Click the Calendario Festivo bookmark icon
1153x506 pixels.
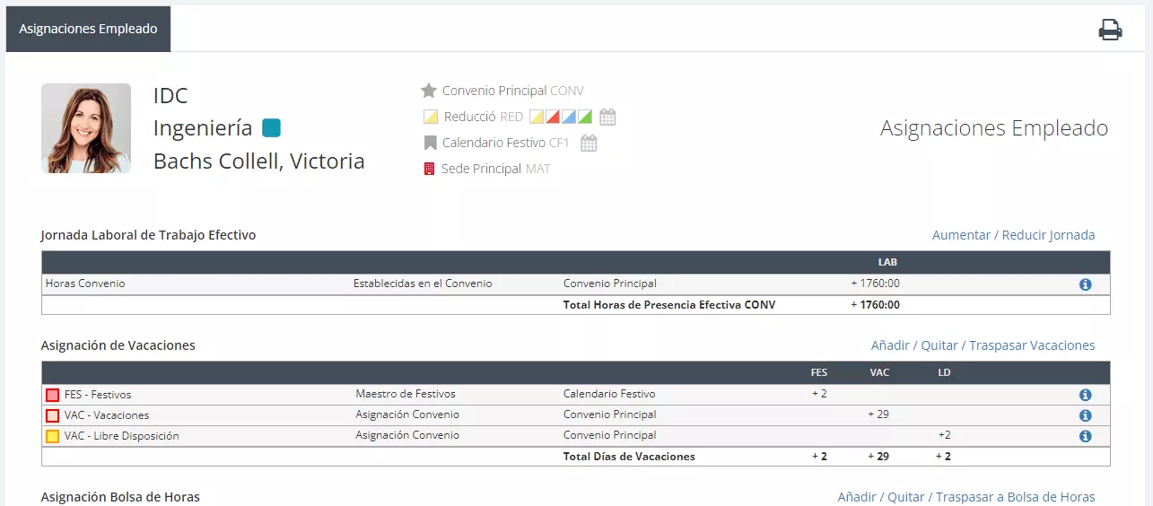430,143
